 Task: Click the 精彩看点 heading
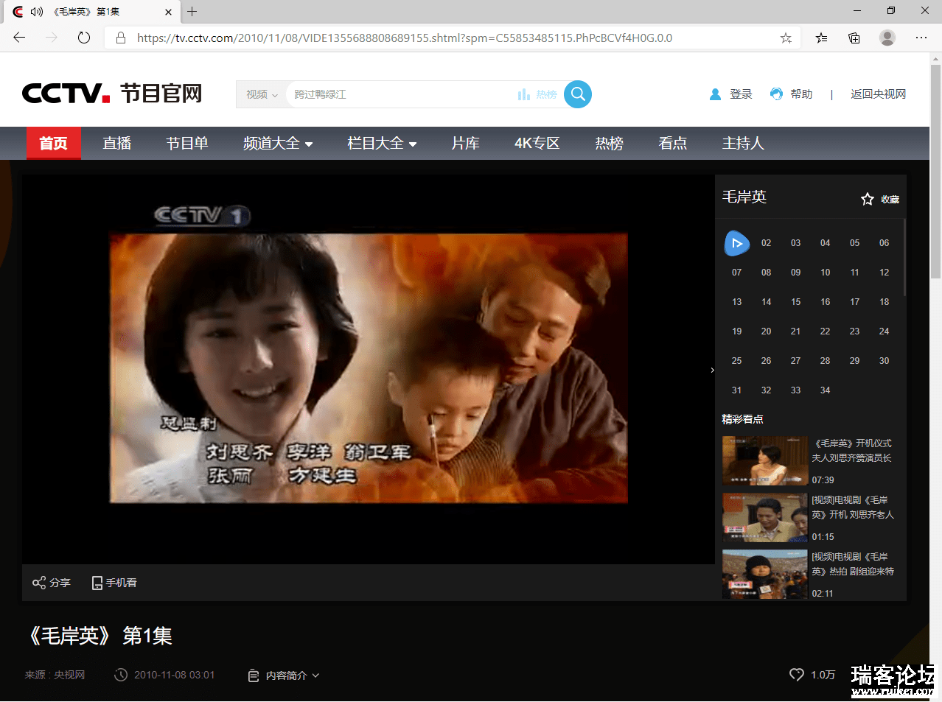[743, 419]
